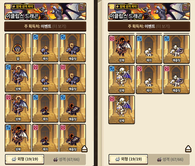Viewport: 195px width, 166px height.
Task: Select the 잠재 성격 파악 badge in left banner
Action: click(x=23, y=7)
